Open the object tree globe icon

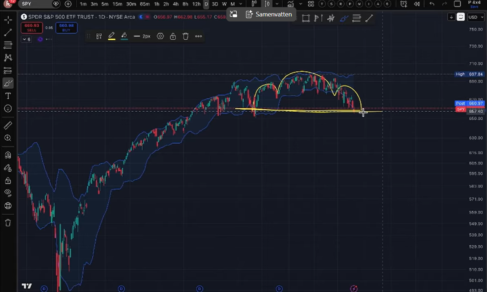coord(8,206)
